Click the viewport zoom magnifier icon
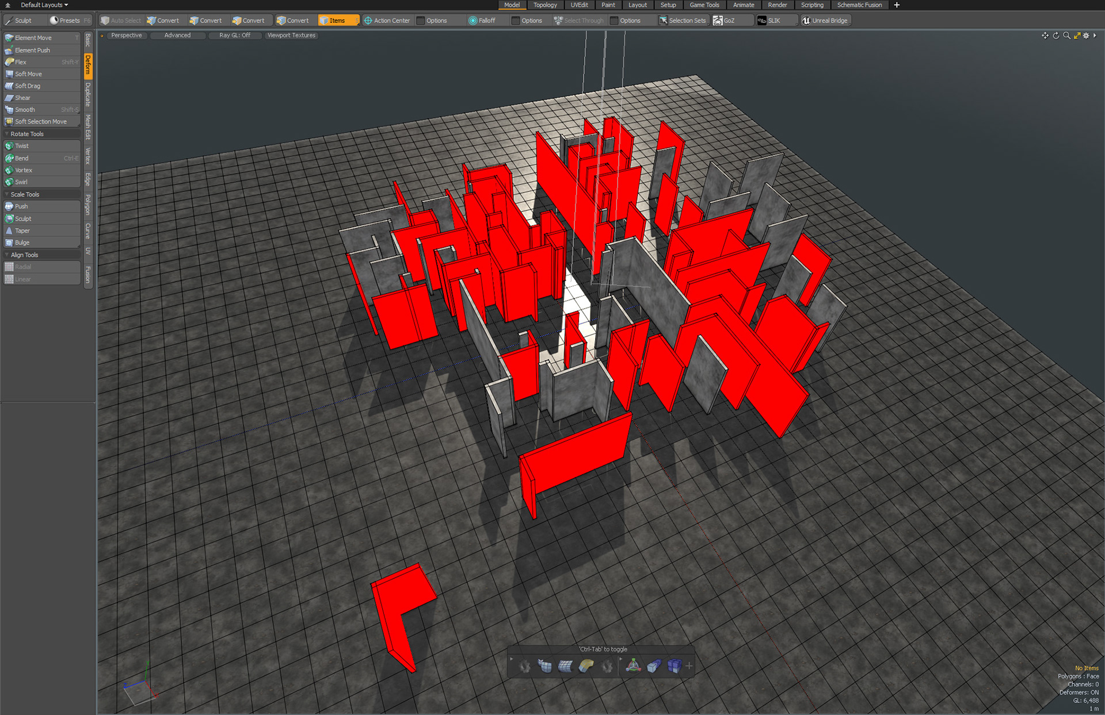 click(1066, 36)
